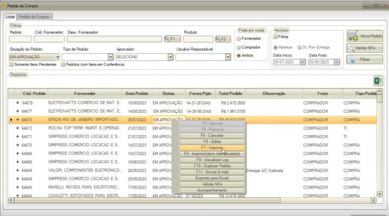Open Tipo de Pedido dropdown
The height and width of the screenshot is (216, 389).
tap(111, 57)
